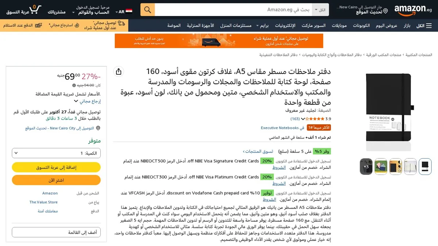Open the +3 more images thumbnail
This screenshot has width=438, height=246.
tap(366, 167)
